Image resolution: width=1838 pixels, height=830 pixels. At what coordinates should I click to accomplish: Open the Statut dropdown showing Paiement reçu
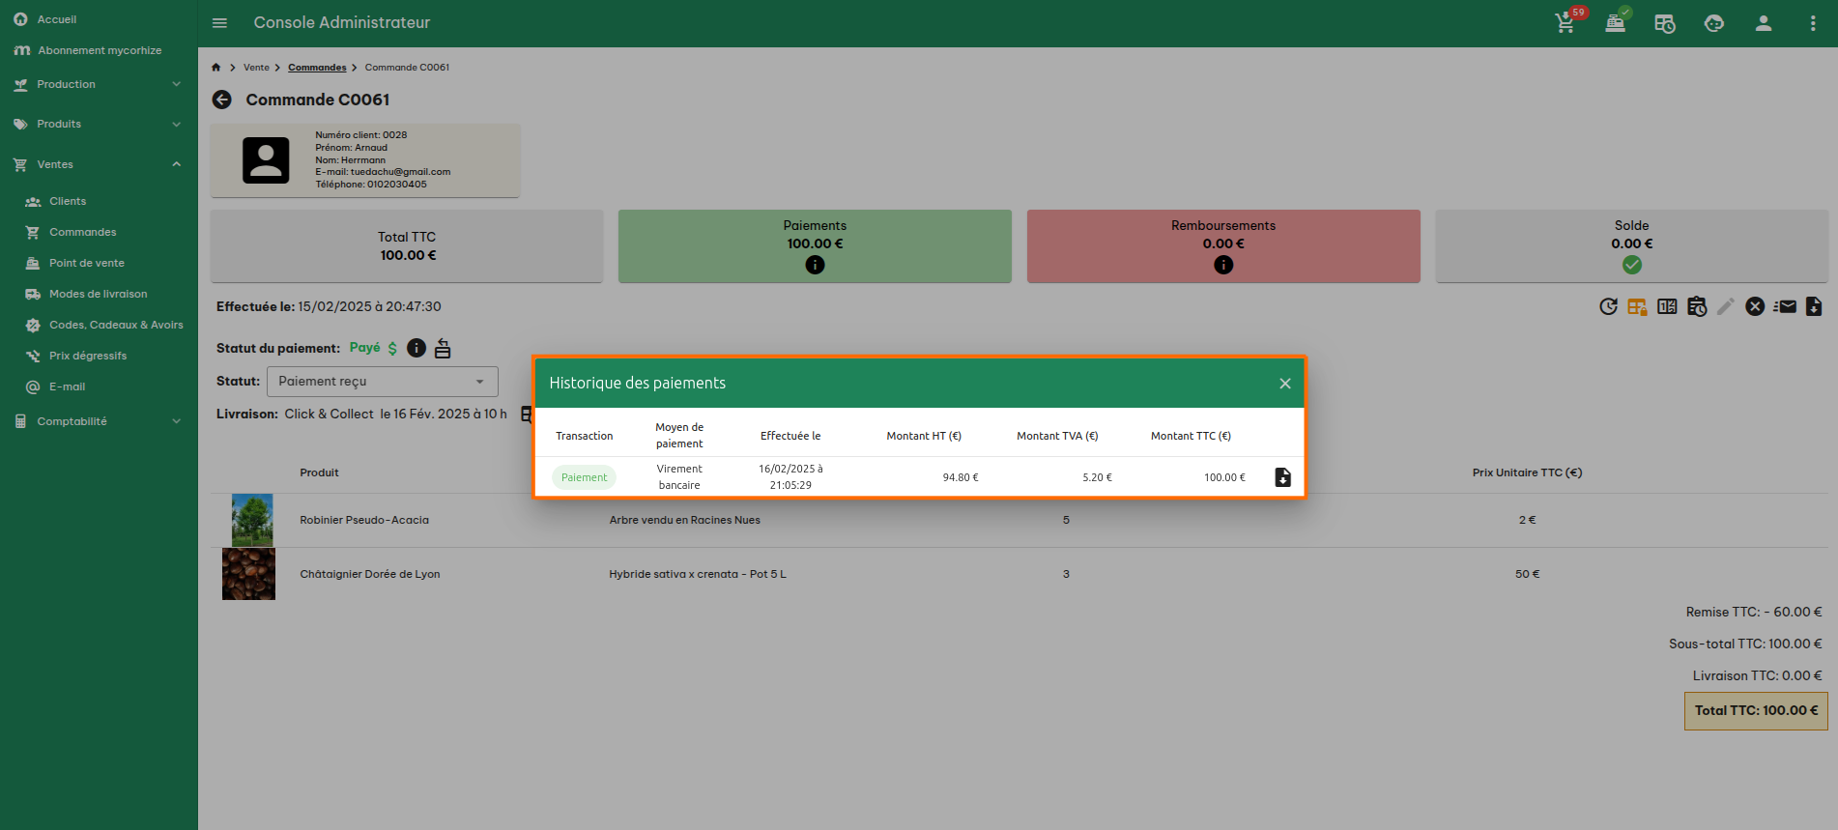pyautogui.click(x=383, y=382)
